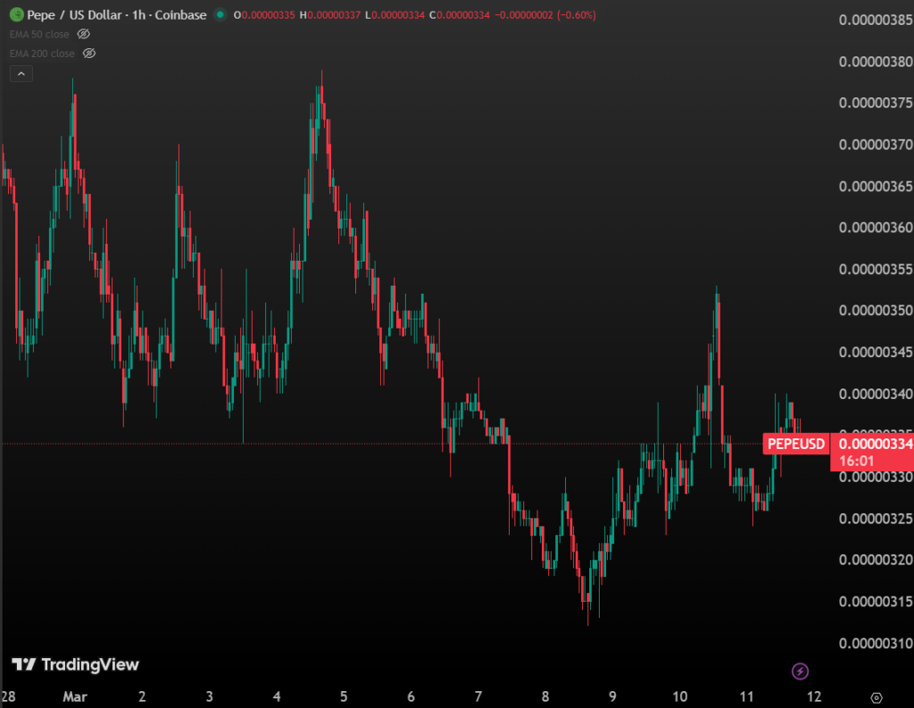This screenshot has height=708, width=914.
Task: Select the EMA 200 close legend label
Action: point(42,54)
